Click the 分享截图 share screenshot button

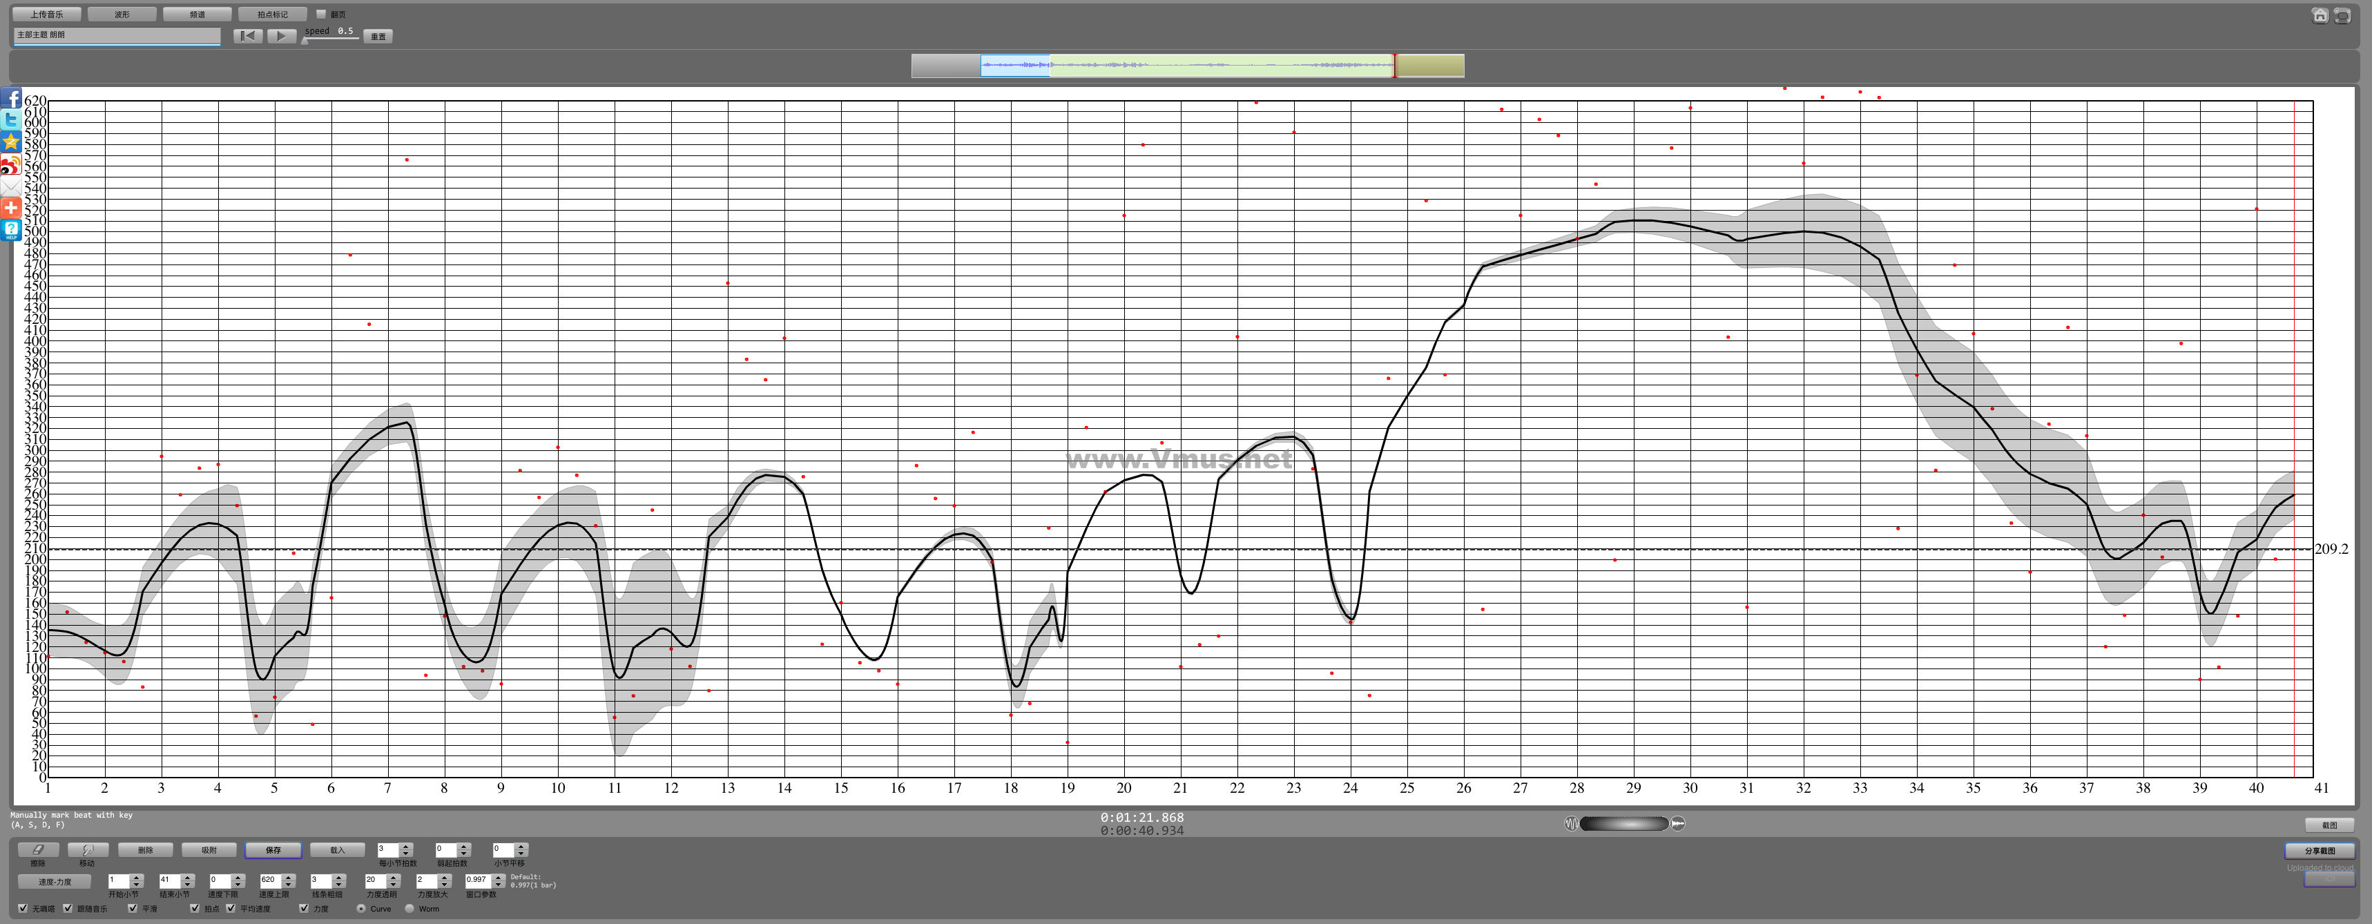point(2320,850)
